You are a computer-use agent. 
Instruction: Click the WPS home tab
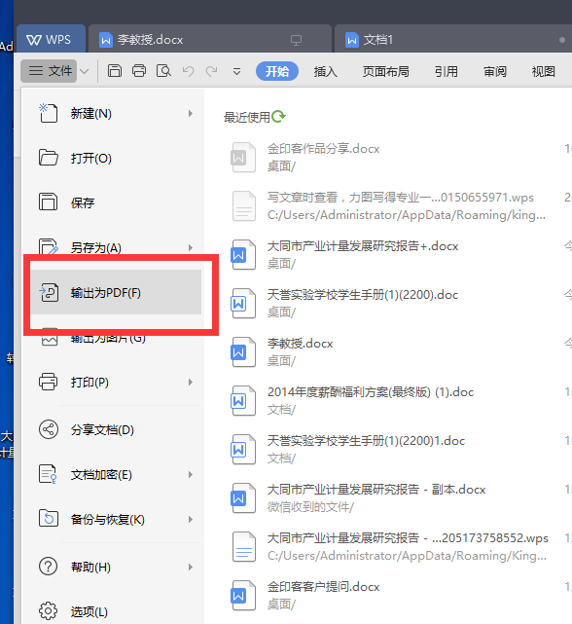pyautogui.click(x=51, y=39)
